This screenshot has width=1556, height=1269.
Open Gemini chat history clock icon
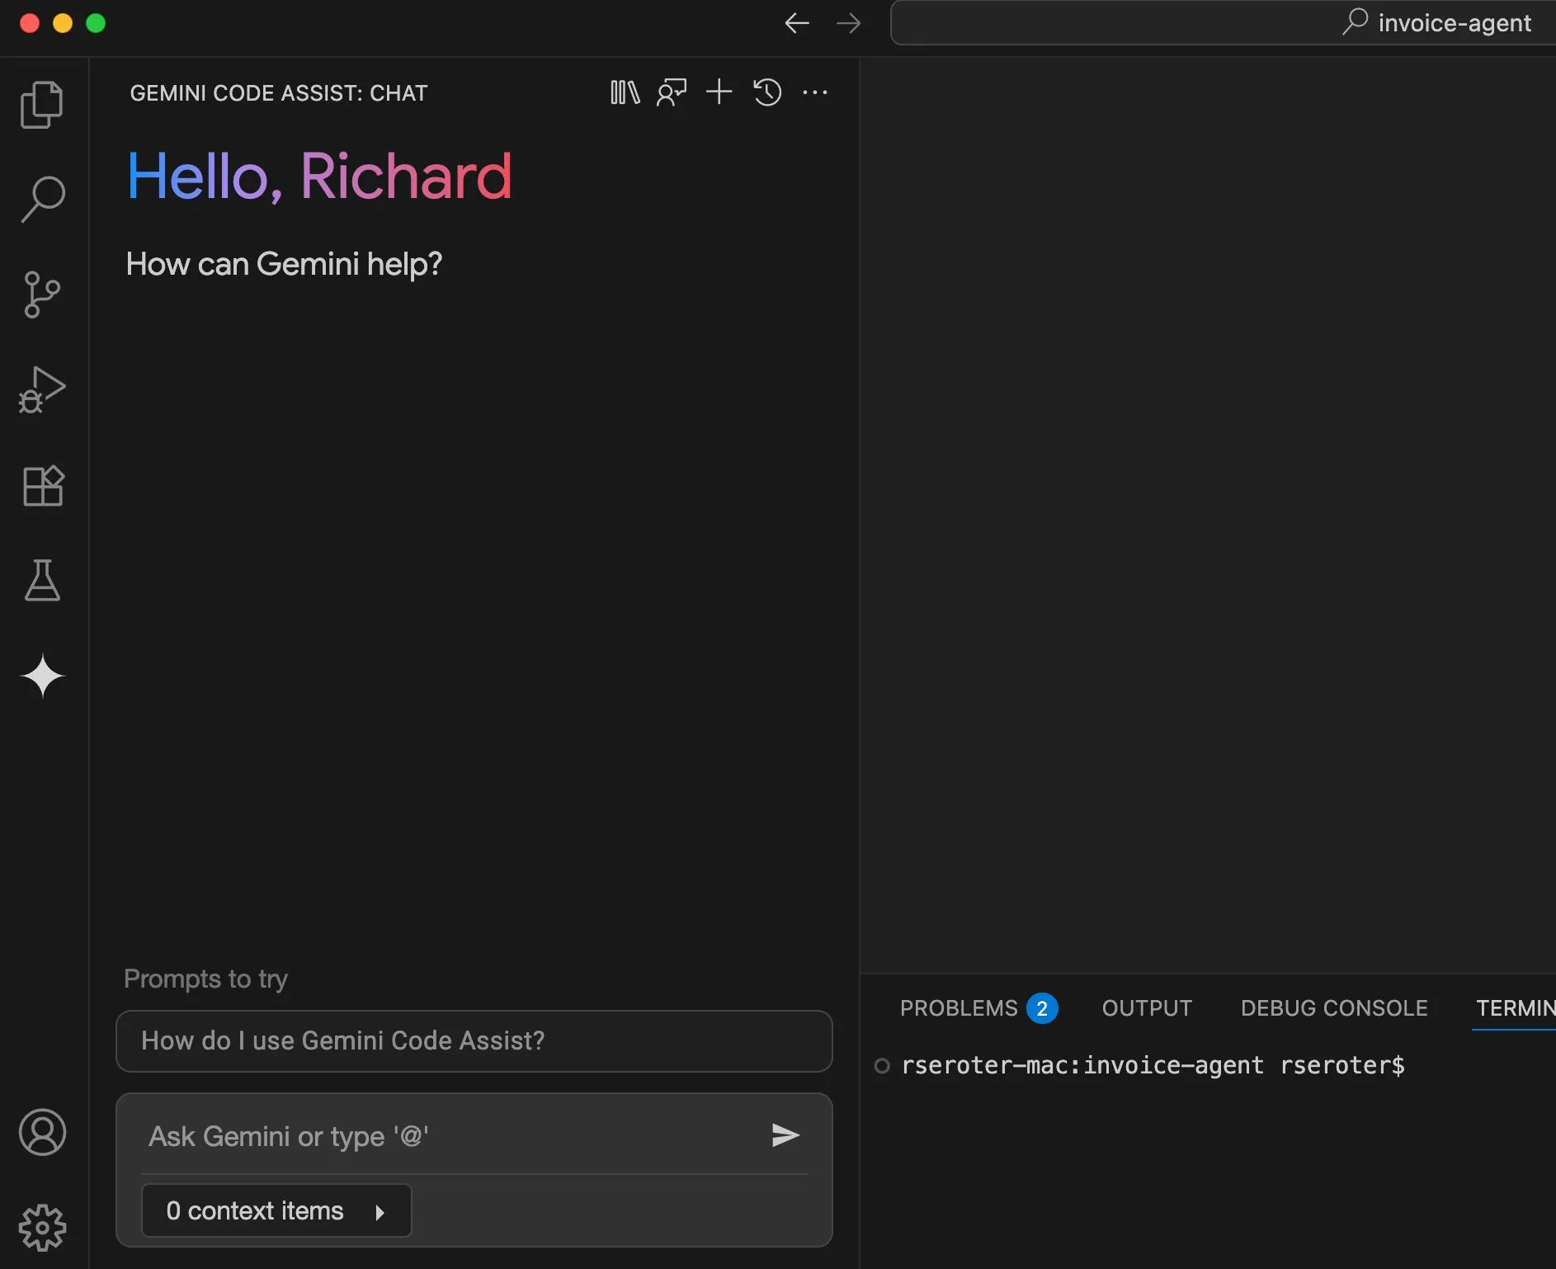click(767, 92)
